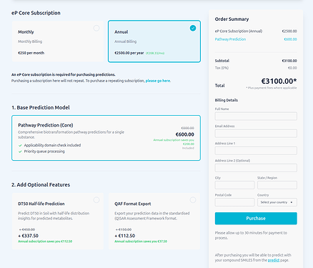
Task: Focus the Postal Code input field
Action: 234,202
